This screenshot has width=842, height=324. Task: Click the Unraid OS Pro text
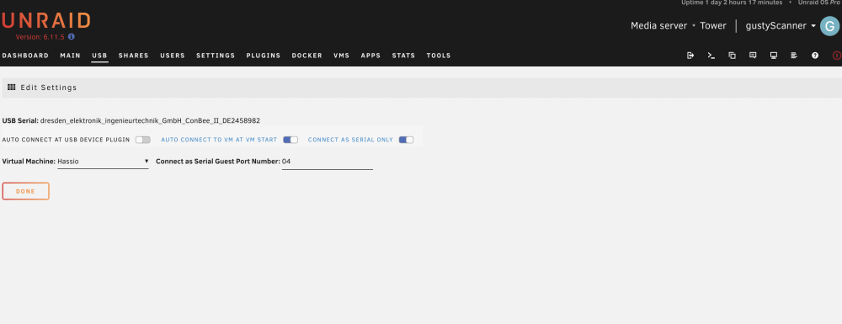pyautogui.click(x=819, y=3)
